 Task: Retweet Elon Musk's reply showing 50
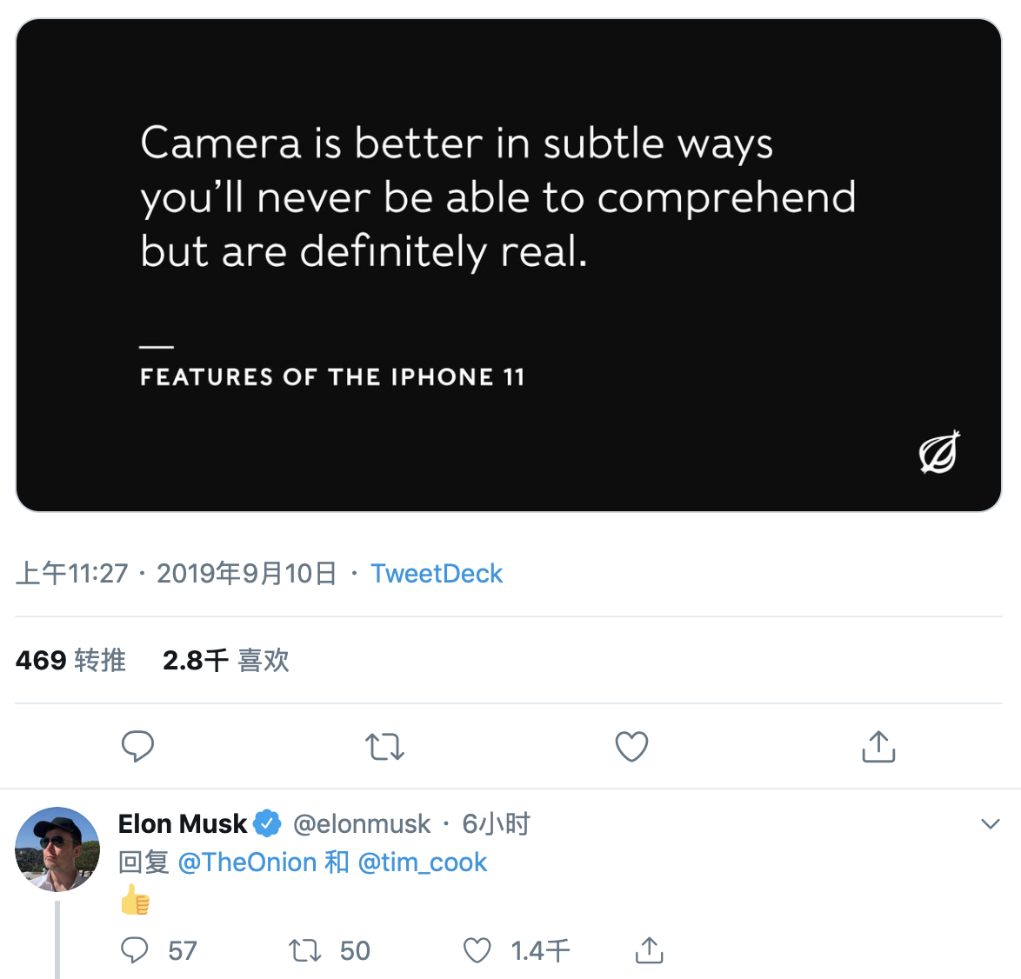click(x=304, y=950)
